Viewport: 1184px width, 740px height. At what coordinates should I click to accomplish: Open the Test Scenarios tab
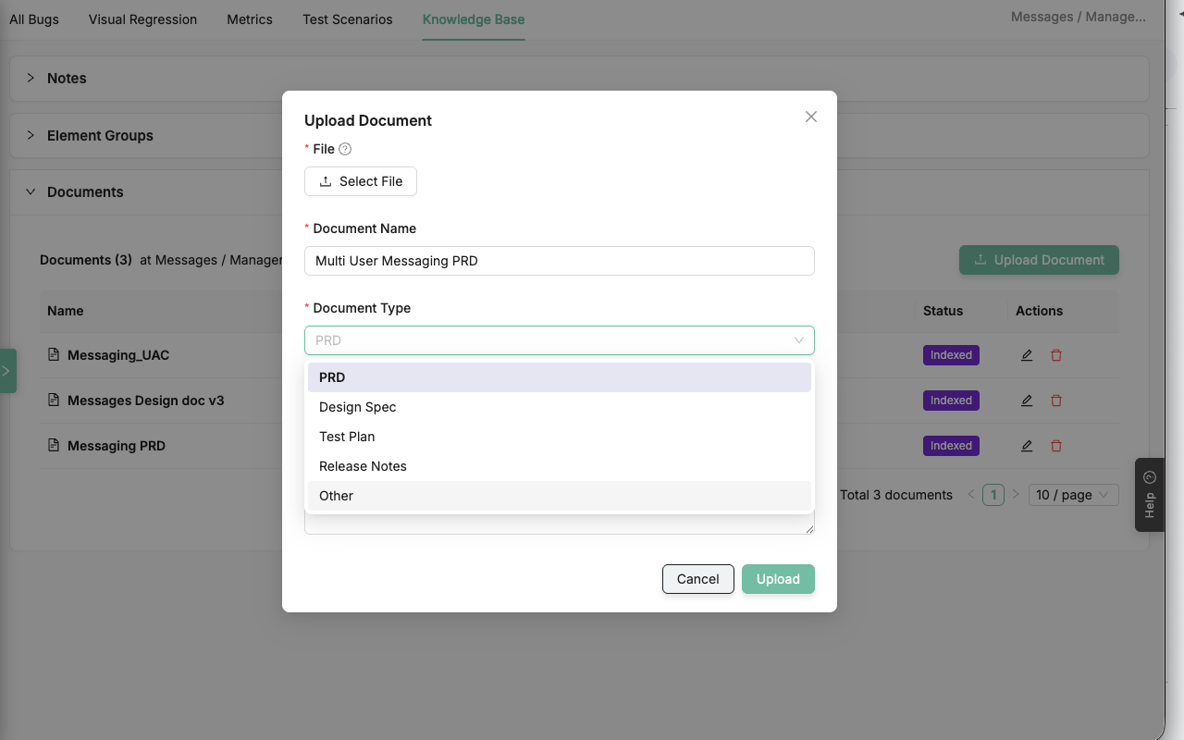(347, 18)
